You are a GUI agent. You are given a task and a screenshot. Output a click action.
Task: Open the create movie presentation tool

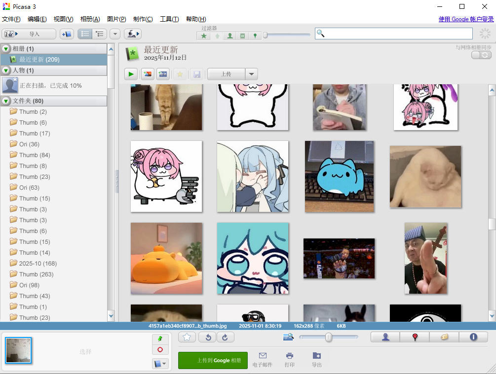tap(163, 74)
